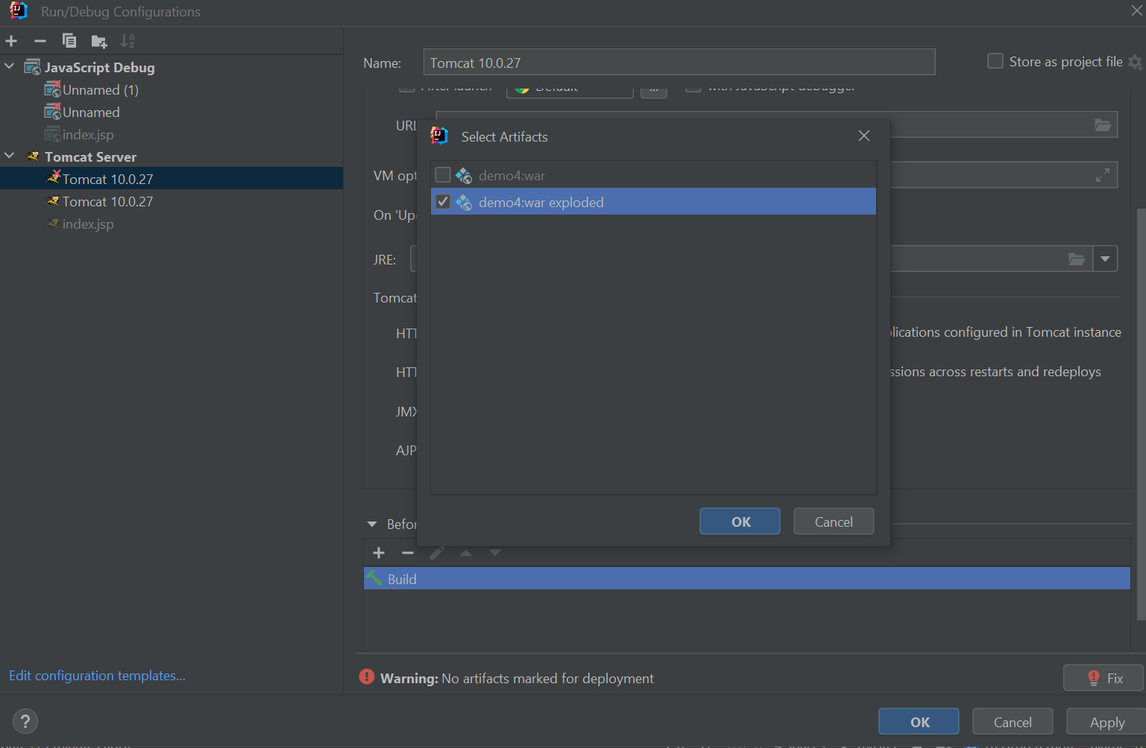Select the demo4:war exploded row
The width and height of the screenshot is (1146, 748).
[653, 201]
